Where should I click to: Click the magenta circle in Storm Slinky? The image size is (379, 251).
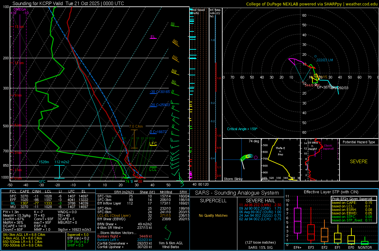[x=256, y=157]
